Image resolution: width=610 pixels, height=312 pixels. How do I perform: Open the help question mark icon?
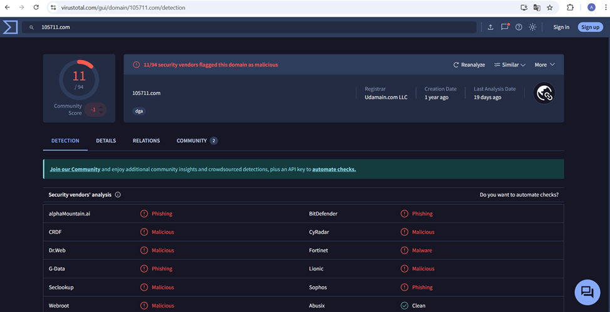coord(519,27)
